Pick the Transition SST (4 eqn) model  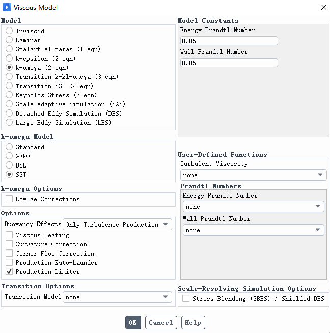pos(9,86)
